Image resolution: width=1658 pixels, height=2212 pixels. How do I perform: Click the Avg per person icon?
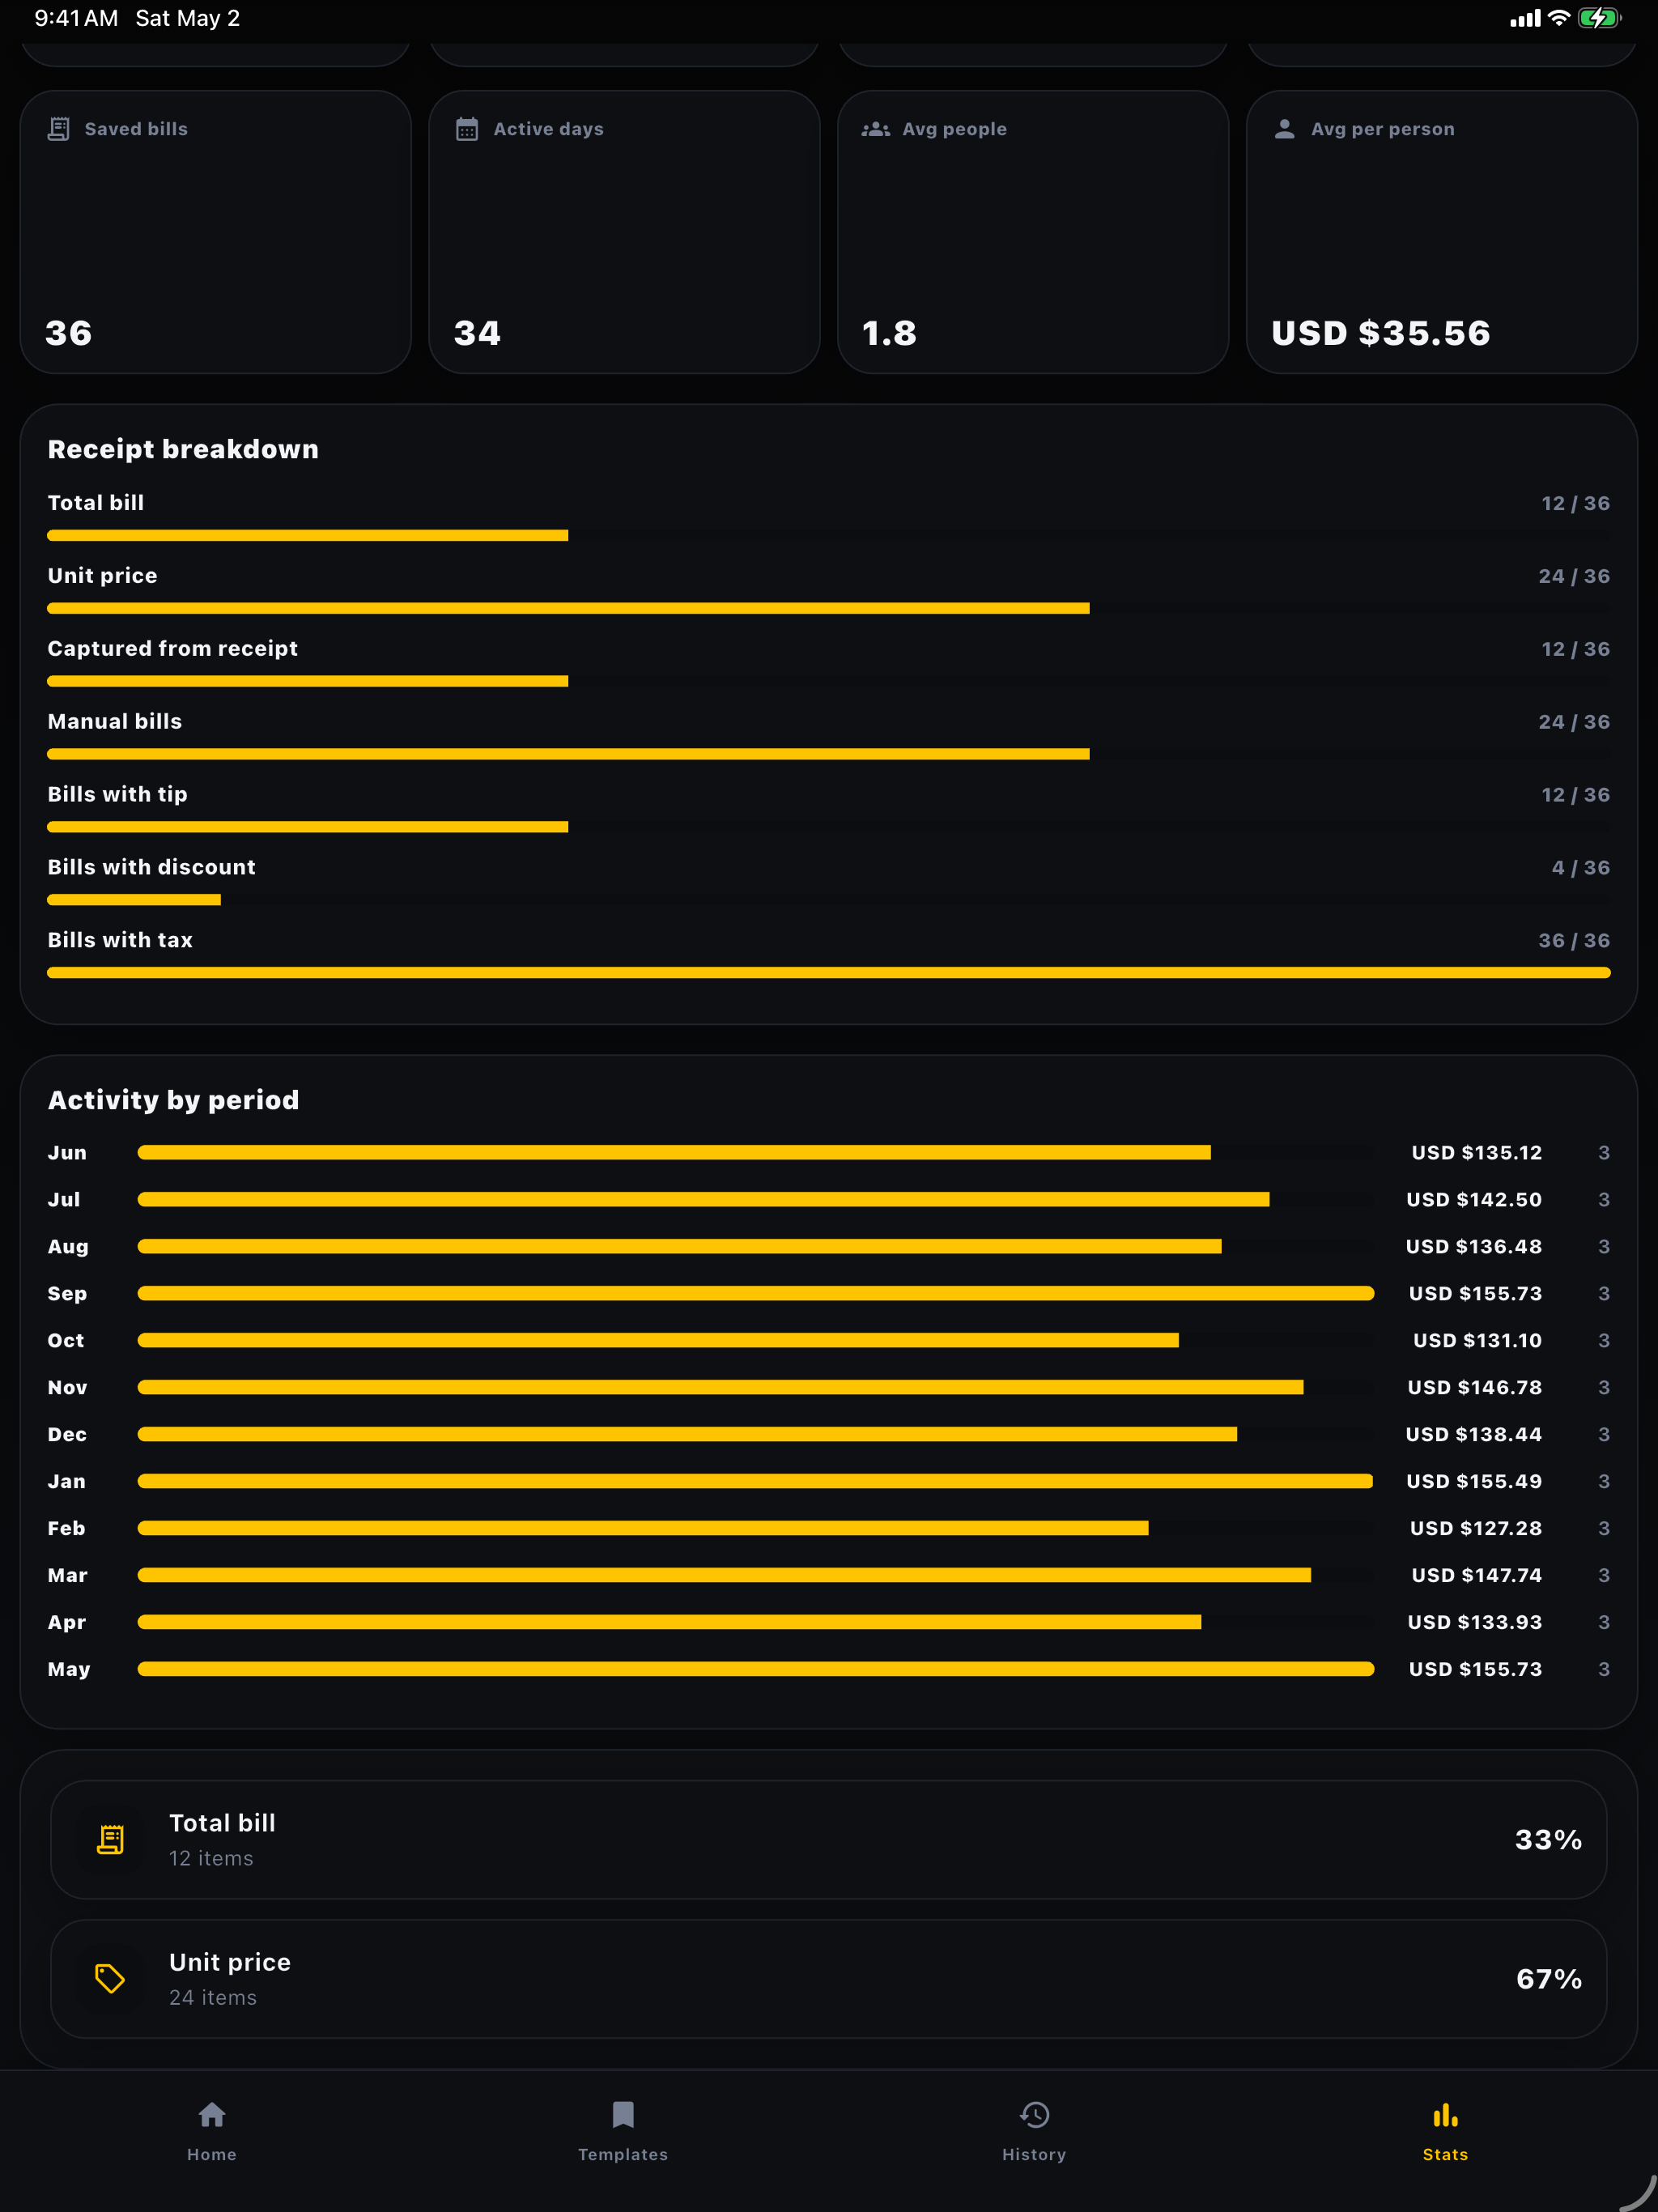click(1285, 129)
